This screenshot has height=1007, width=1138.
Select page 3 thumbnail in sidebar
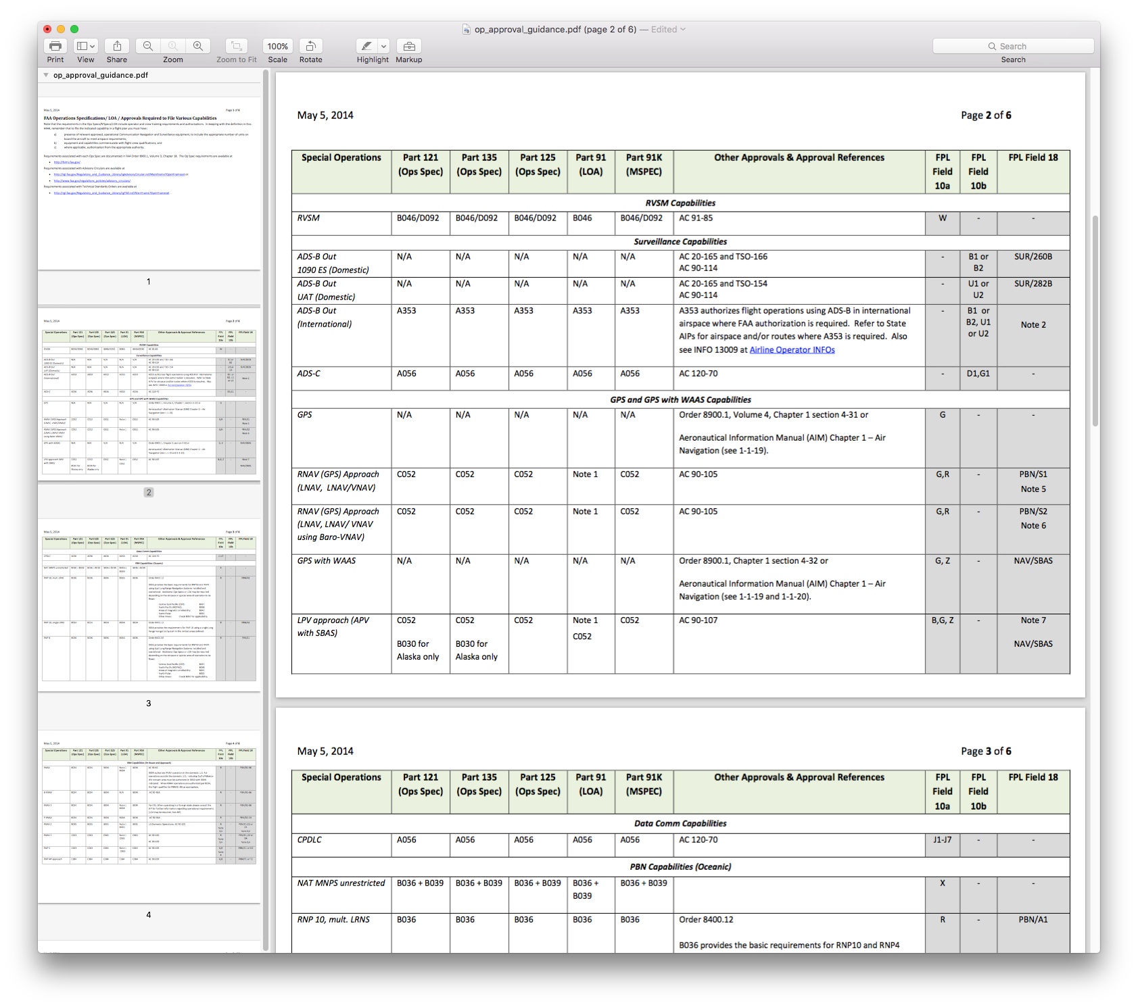149,606
